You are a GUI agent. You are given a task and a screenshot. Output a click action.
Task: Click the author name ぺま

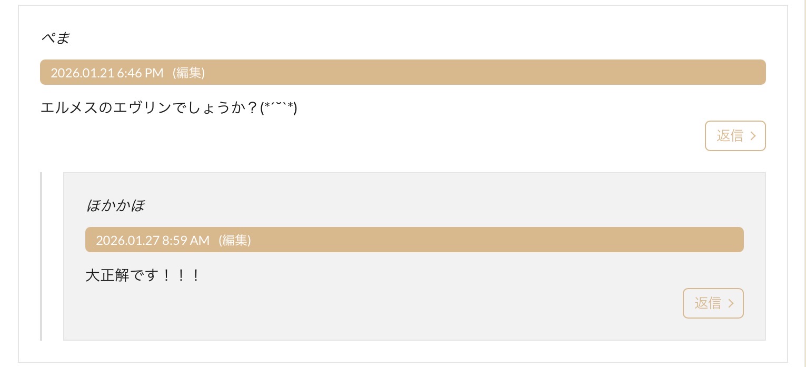tap(55, 38)
